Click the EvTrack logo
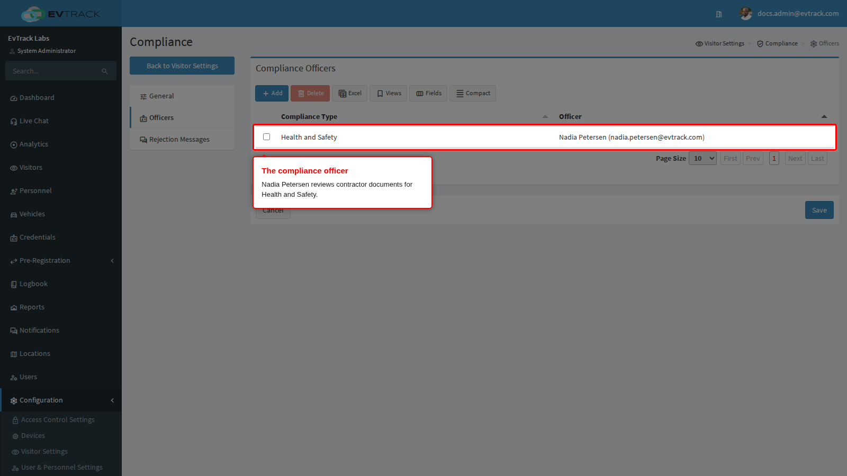The image size is (847, 476). coord(61,14)
